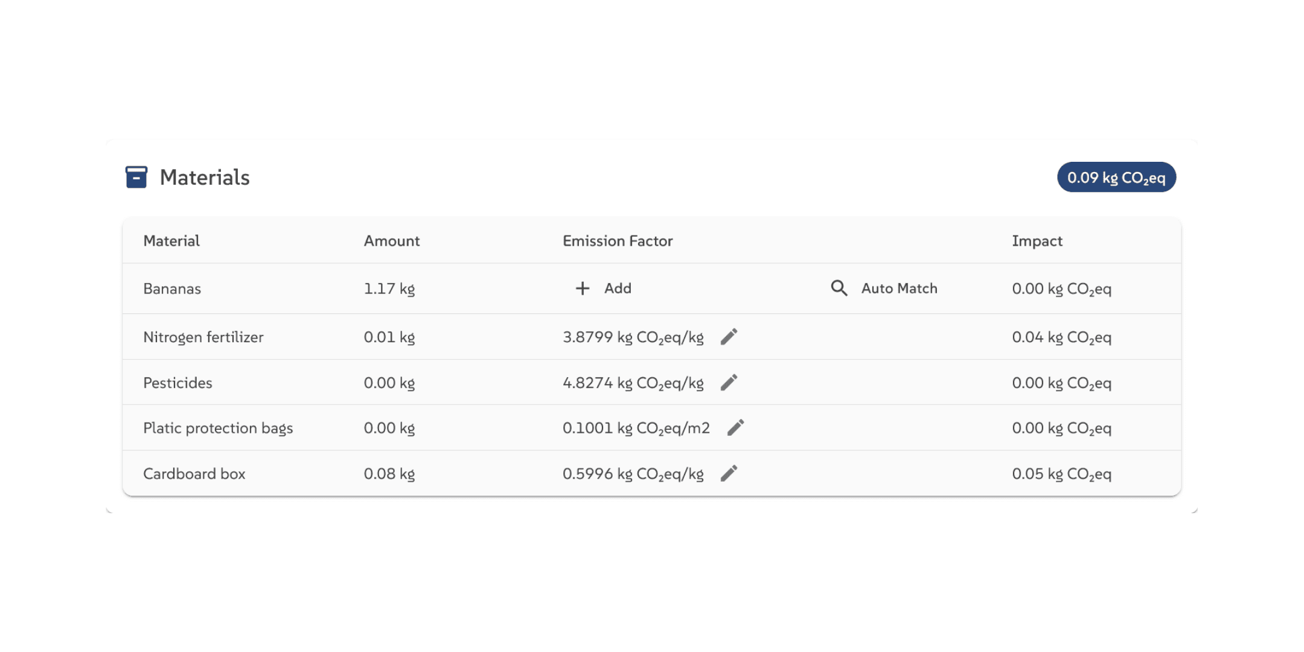Select the Cardboard box row label
Image resolution: width=1304 pixels, height=652 pixels.
[194, 474]
